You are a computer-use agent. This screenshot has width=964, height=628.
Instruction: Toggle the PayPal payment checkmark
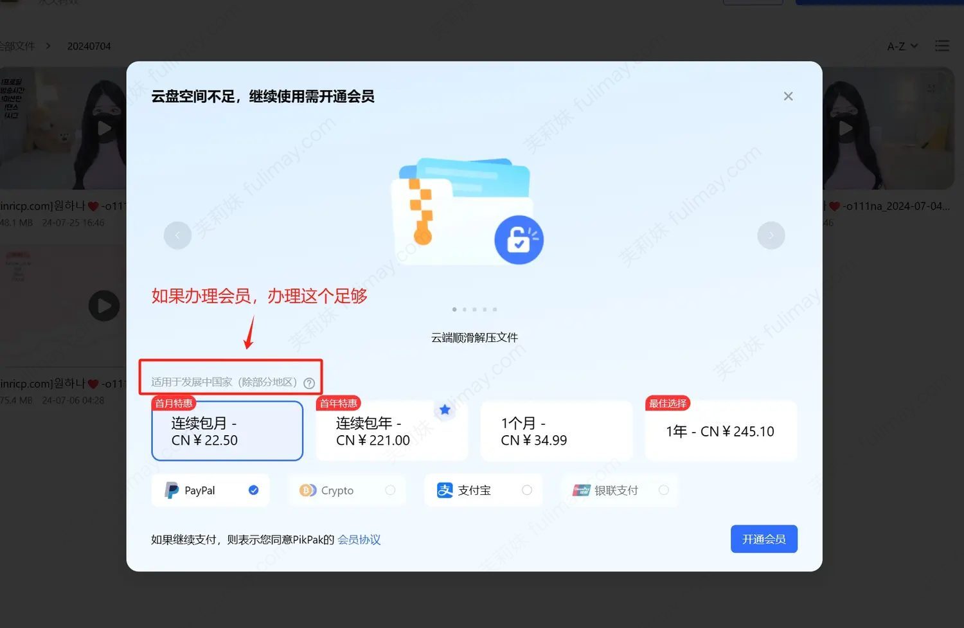click(254, 490)
